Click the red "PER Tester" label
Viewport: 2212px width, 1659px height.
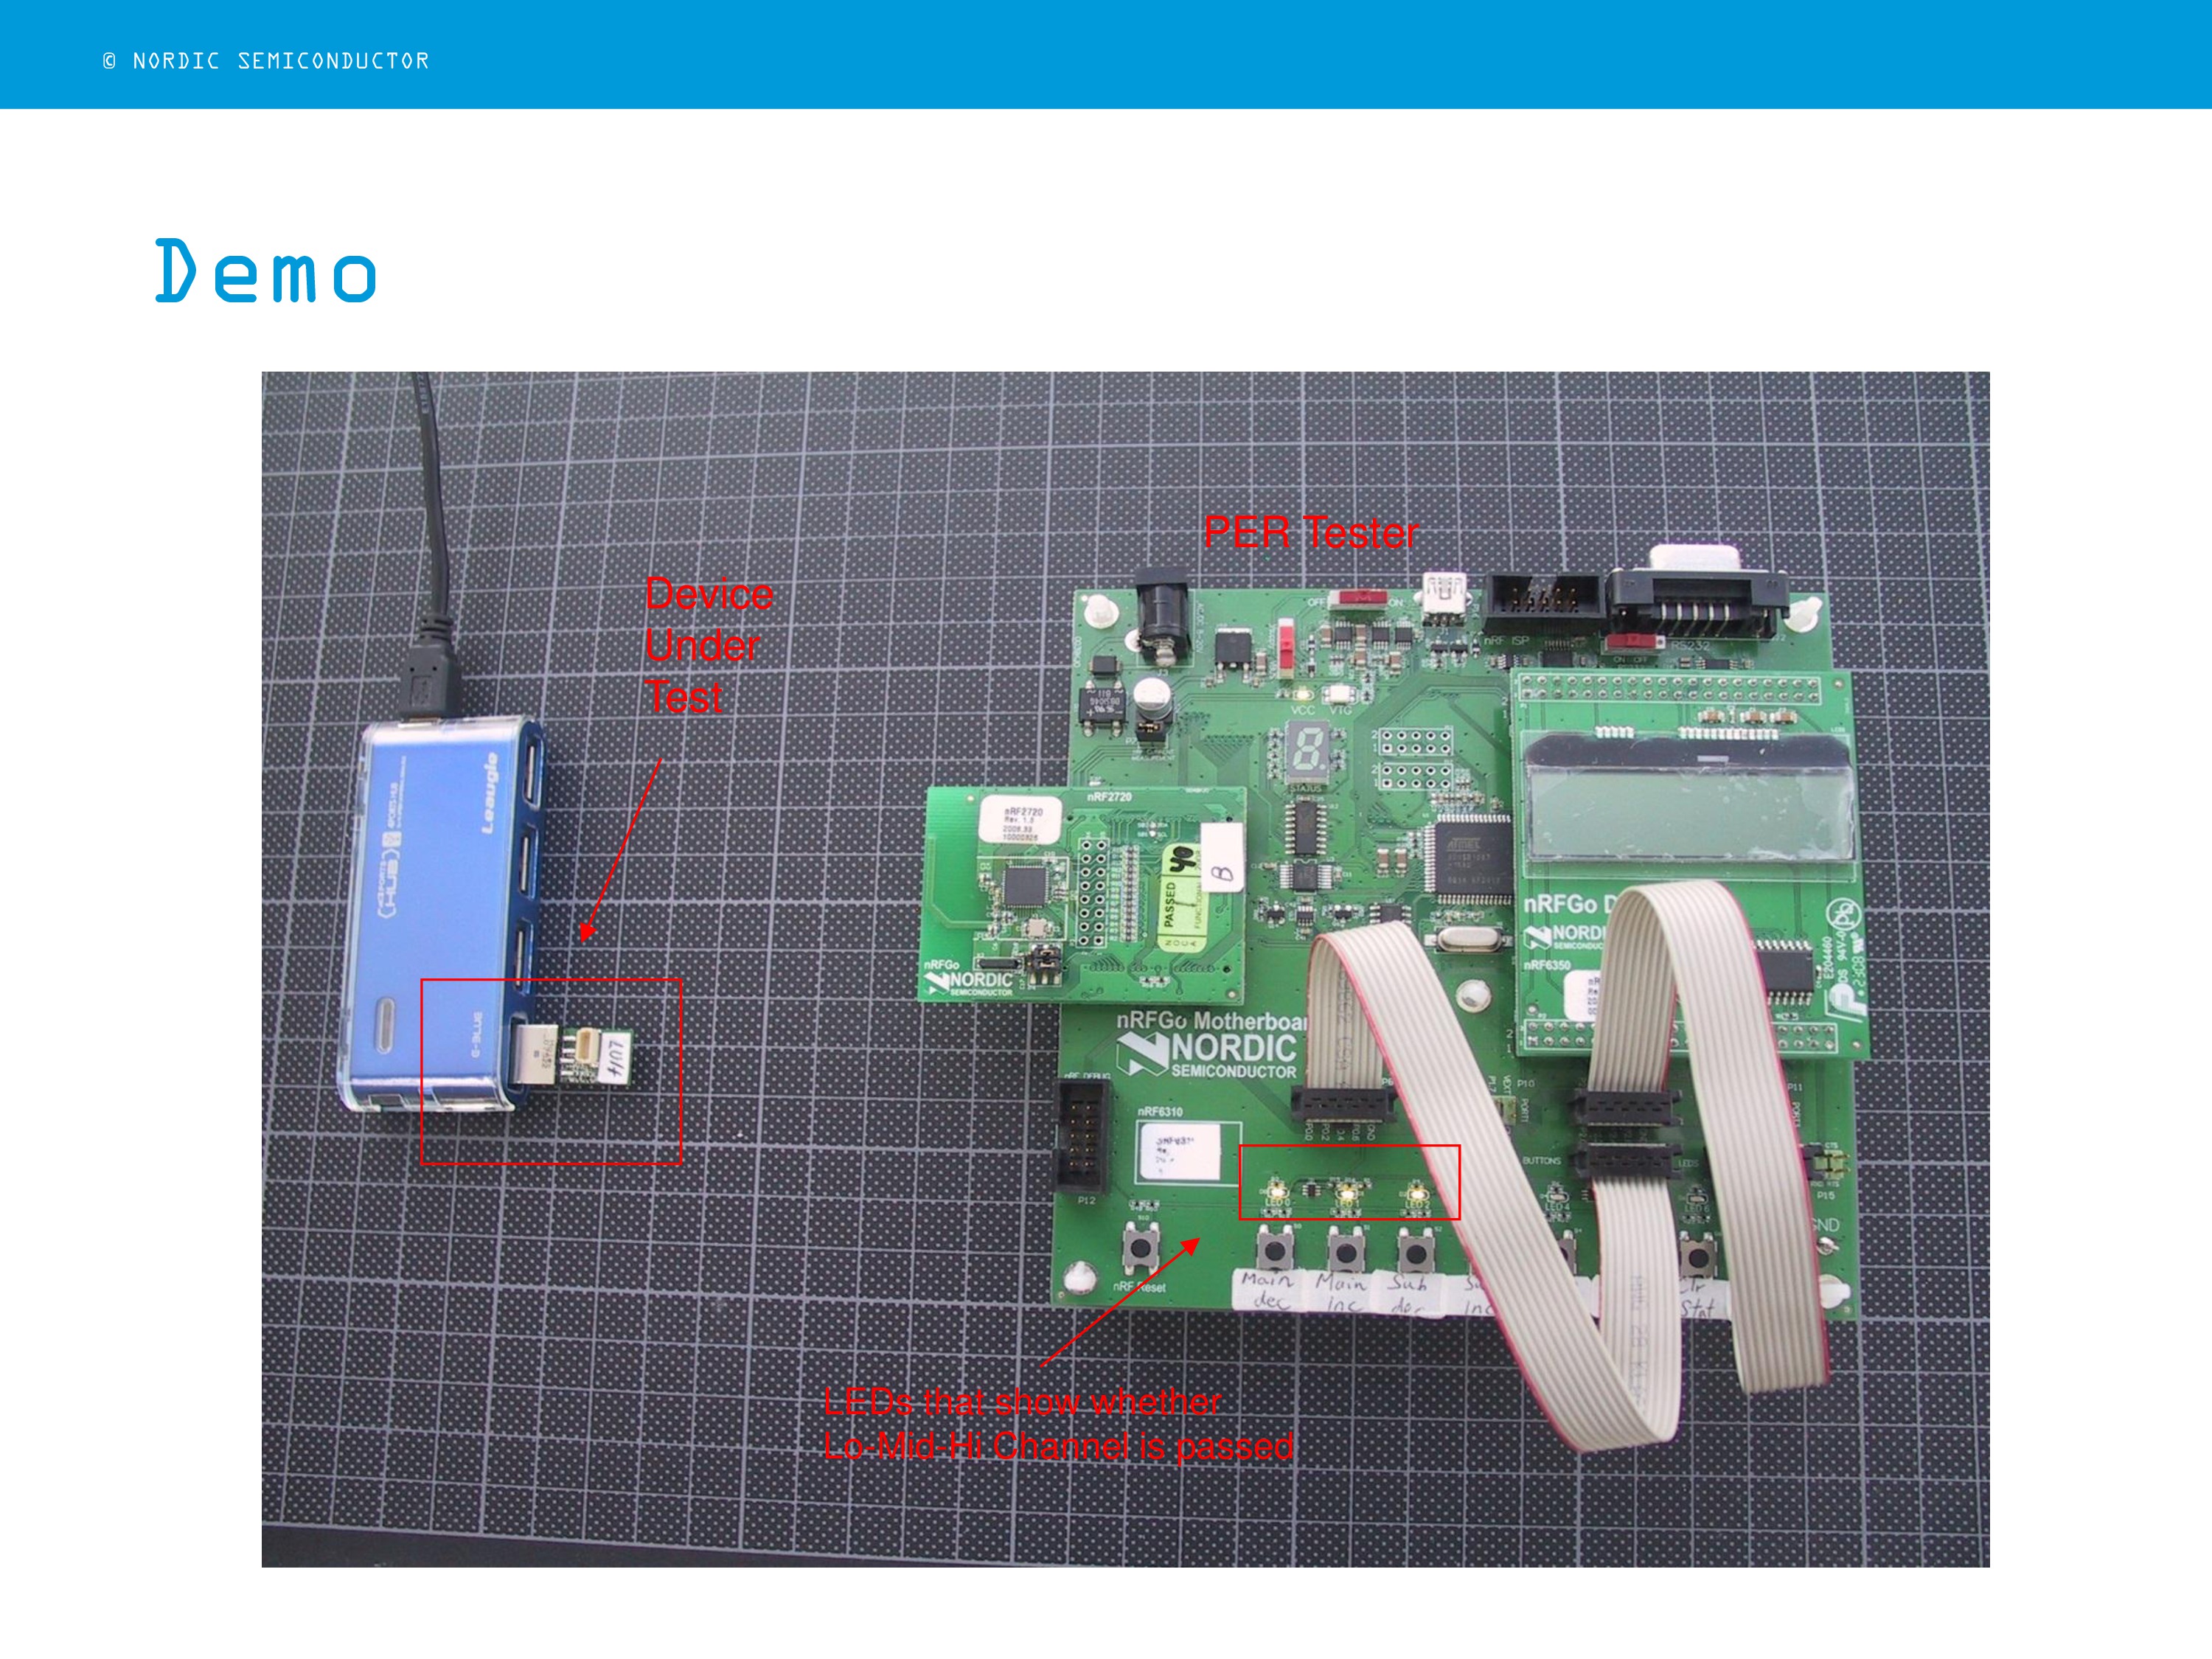point(1311,532)
